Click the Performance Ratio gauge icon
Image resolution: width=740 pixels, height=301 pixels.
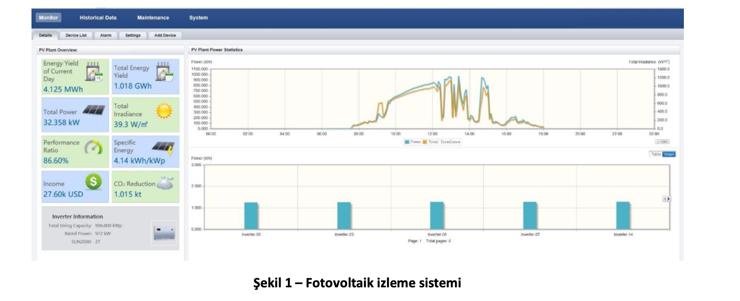pos(94,147)
